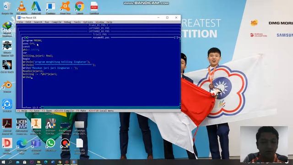Viewport: 293px width, 165px height.
Task: Open the Microsoft Edge desktop shortcut
Action: (x=22, y=146)
